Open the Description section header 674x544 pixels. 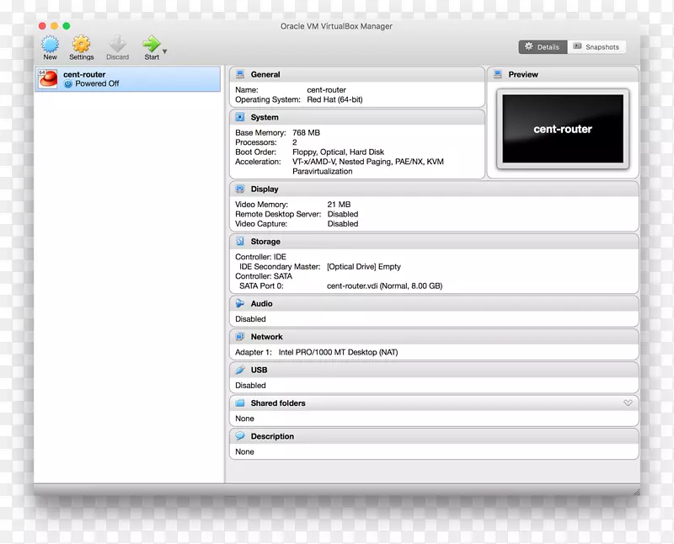tap(272, 436)
